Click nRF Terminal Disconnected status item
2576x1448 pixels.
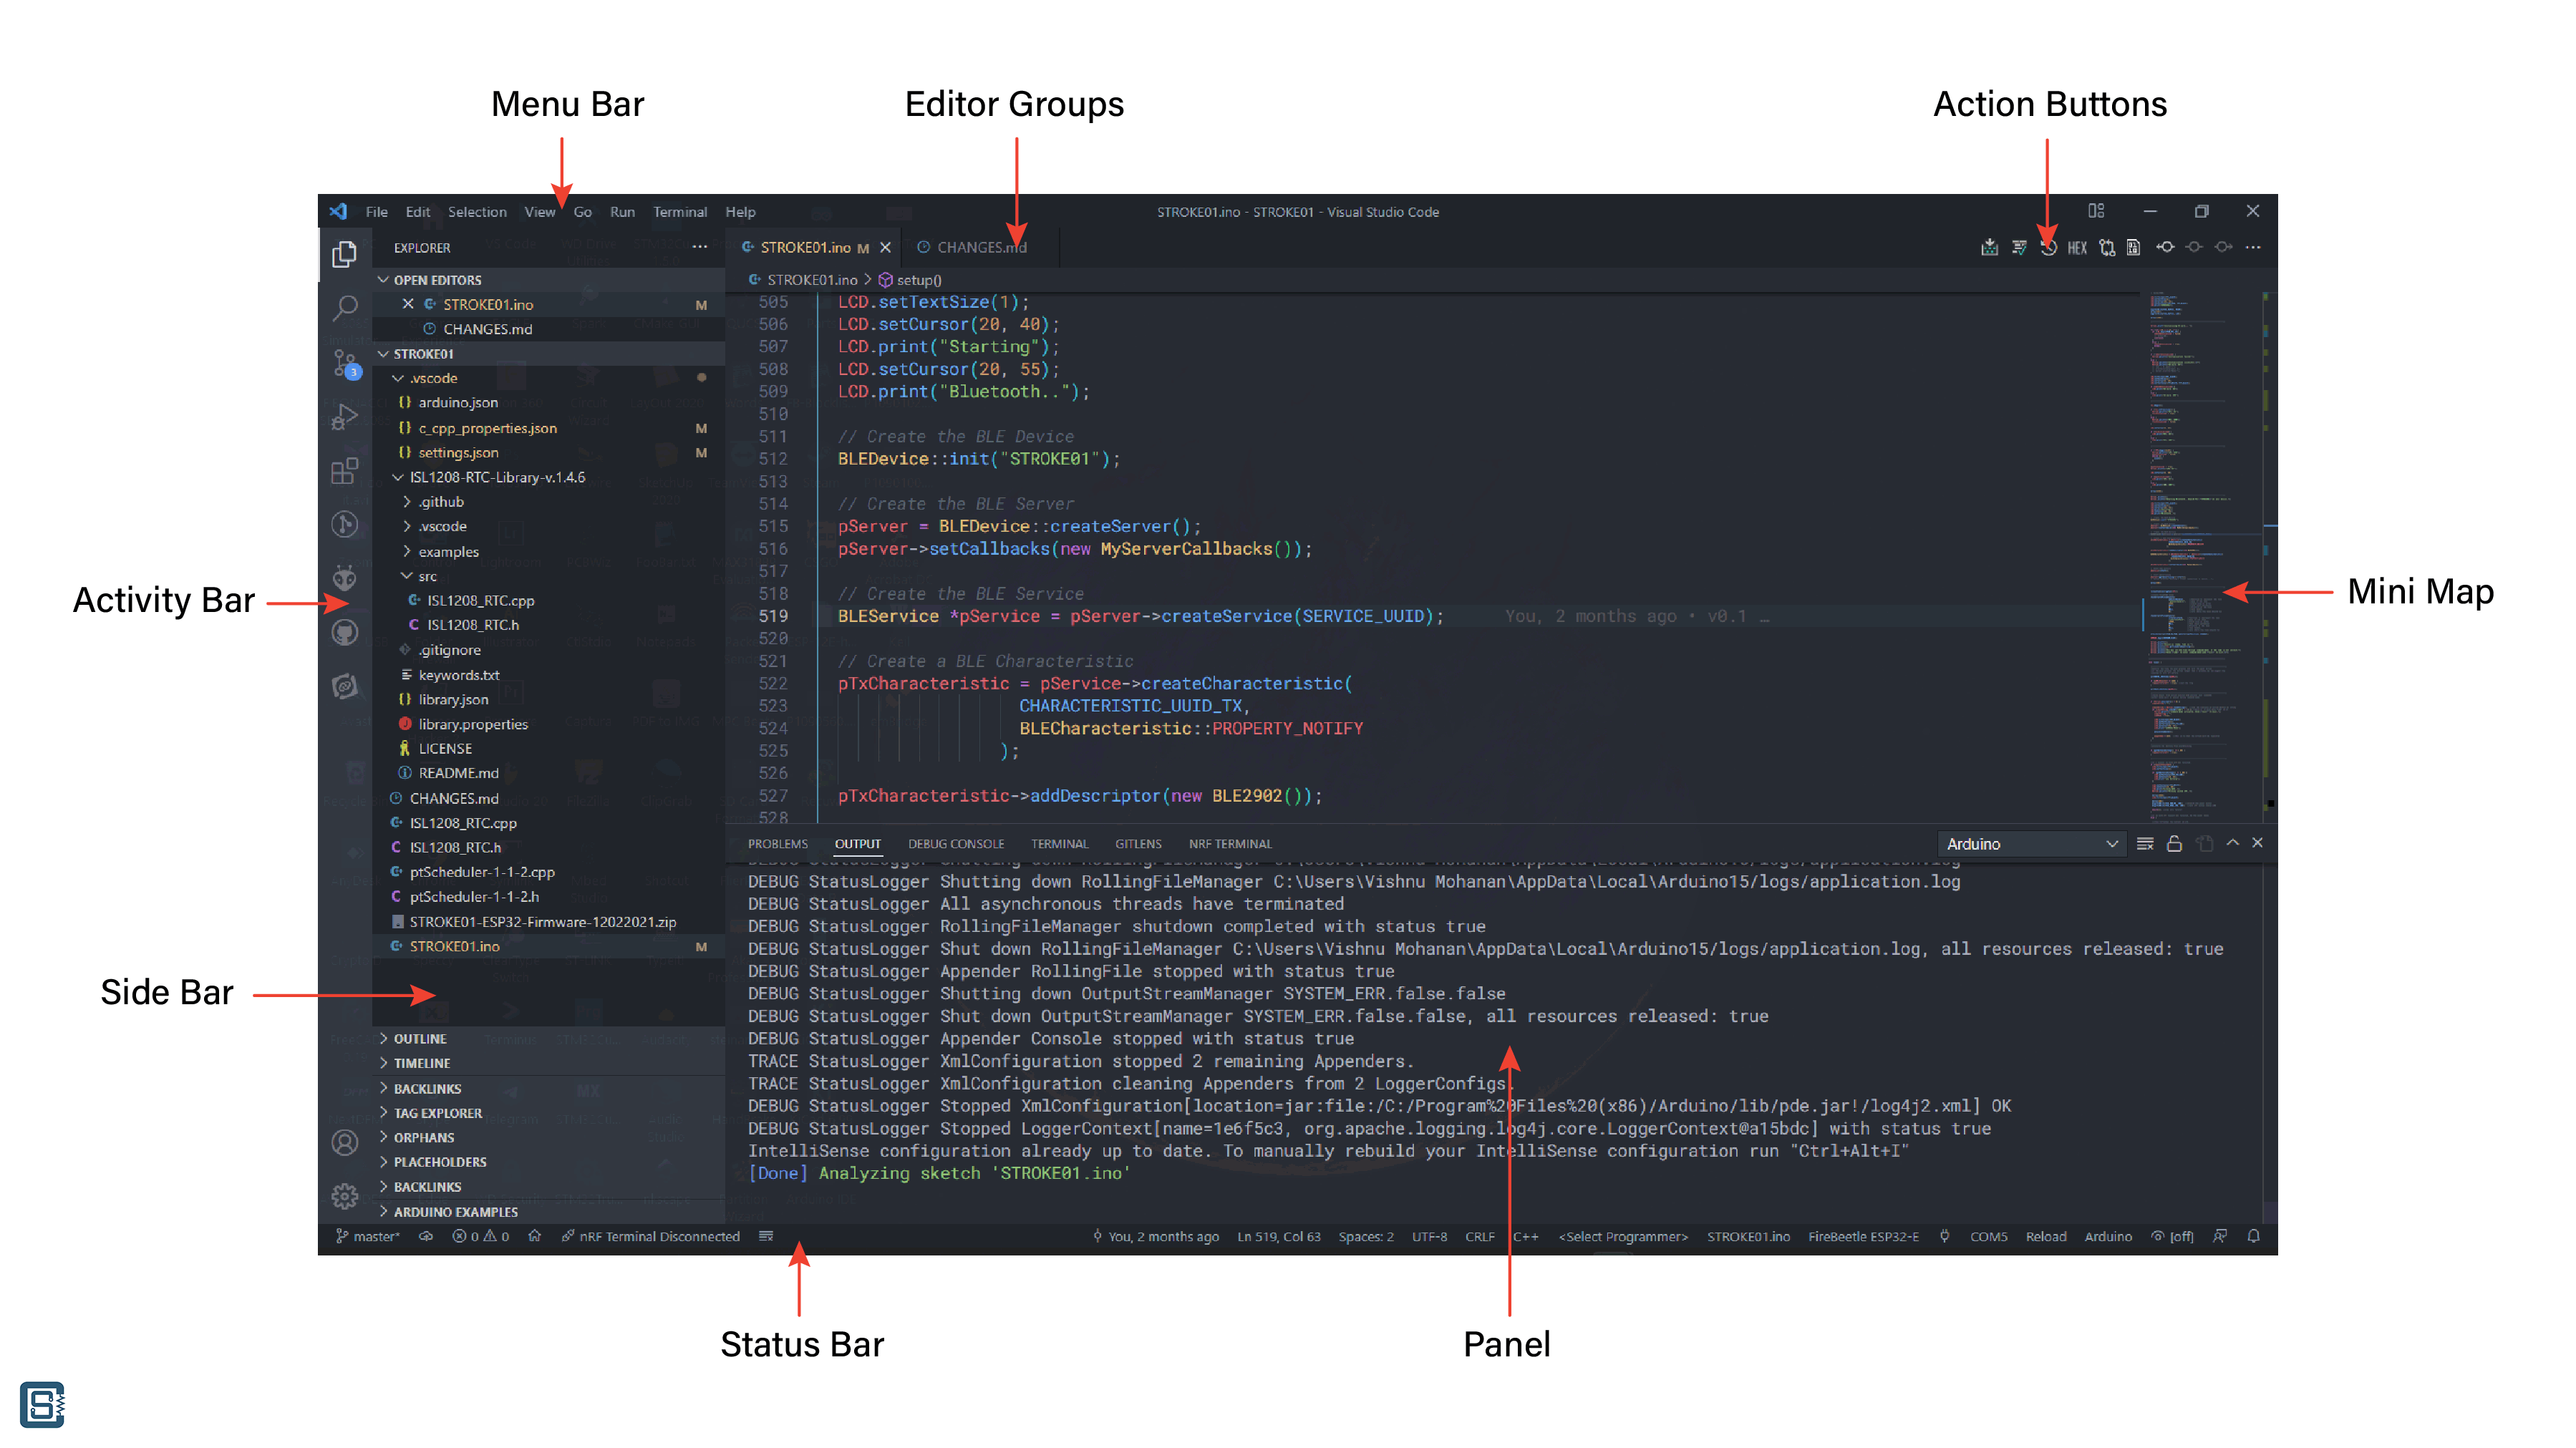650,1236
